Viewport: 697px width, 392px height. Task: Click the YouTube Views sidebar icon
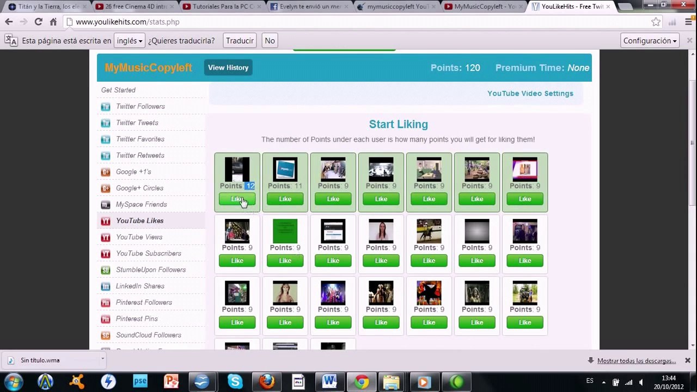[106, 237]
